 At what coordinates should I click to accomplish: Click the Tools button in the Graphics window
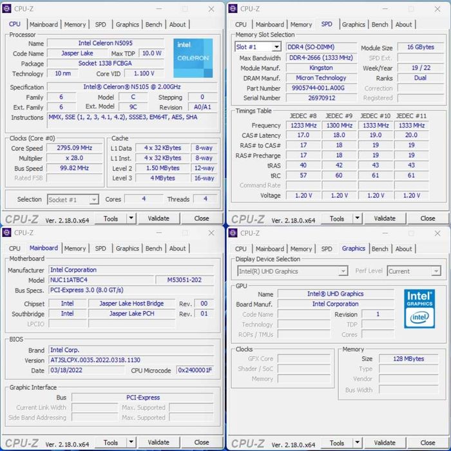[x=337, y=443]
